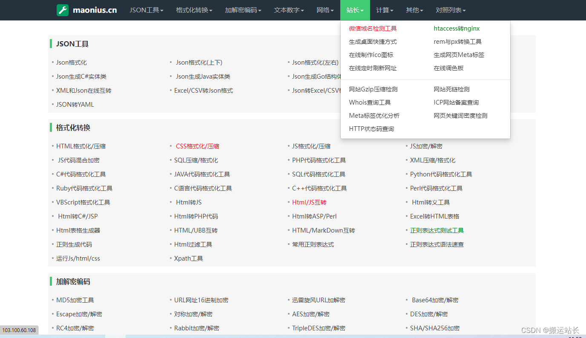
Task: Open the Json格式化(上下) link
Action: tap(199, 62)
